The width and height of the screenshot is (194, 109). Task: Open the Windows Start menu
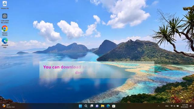[80, 106]
